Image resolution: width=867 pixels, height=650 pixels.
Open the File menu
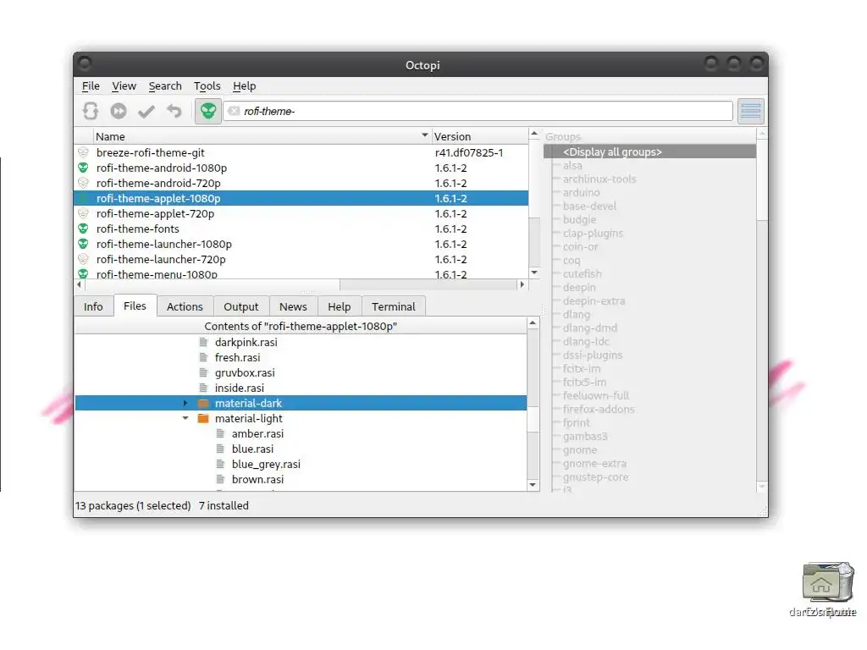click(91, 85)
